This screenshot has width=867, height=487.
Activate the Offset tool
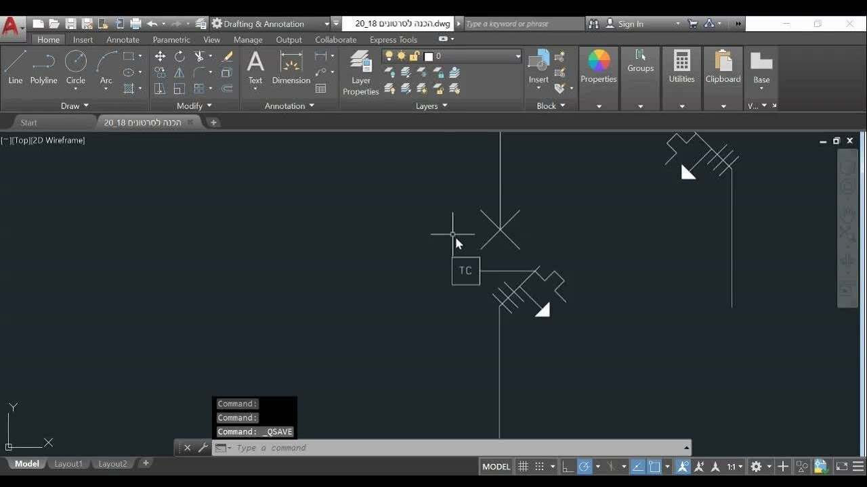click(228, 89)
